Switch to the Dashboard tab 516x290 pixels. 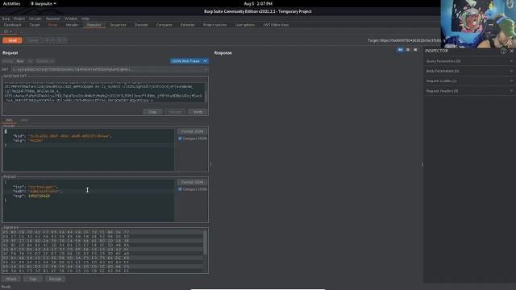(x=13, y=25)
